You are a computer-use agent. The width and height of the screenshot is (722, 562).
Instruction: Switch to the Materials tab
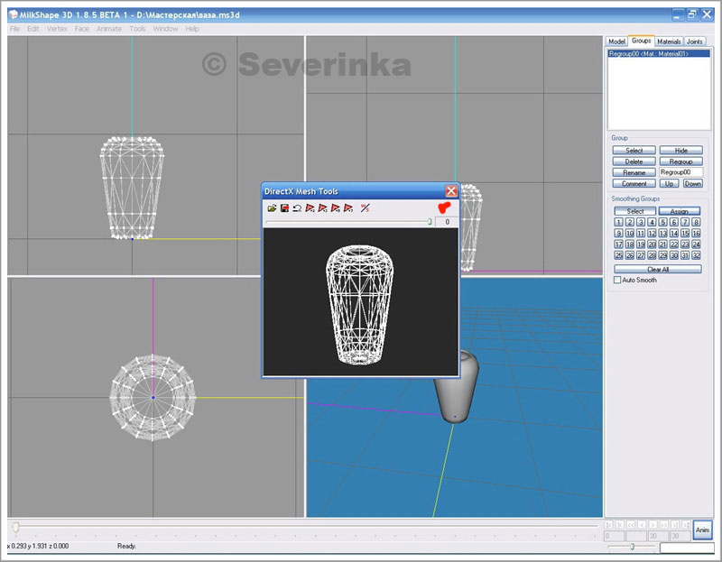coord(669,41)
